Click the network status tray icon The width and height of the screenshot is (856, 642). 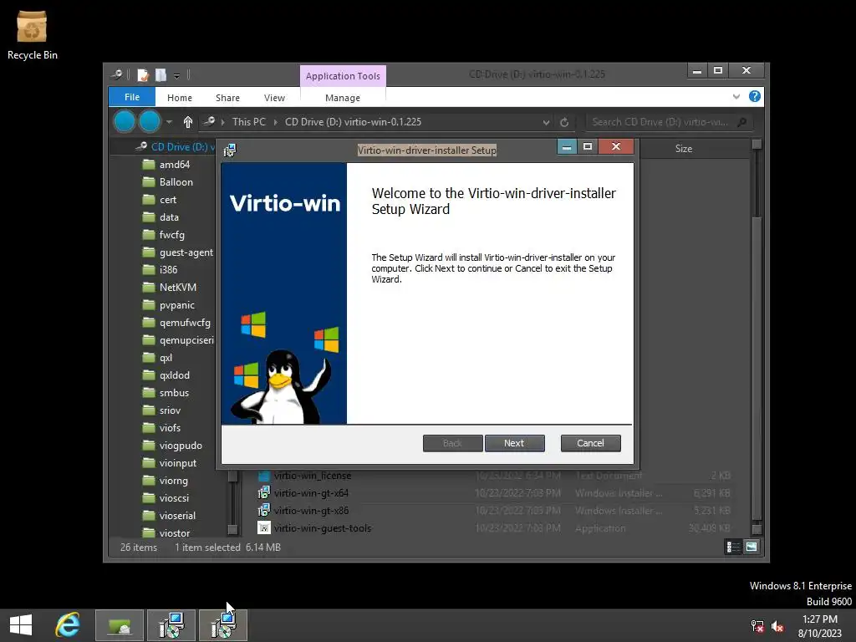[757, 626]
